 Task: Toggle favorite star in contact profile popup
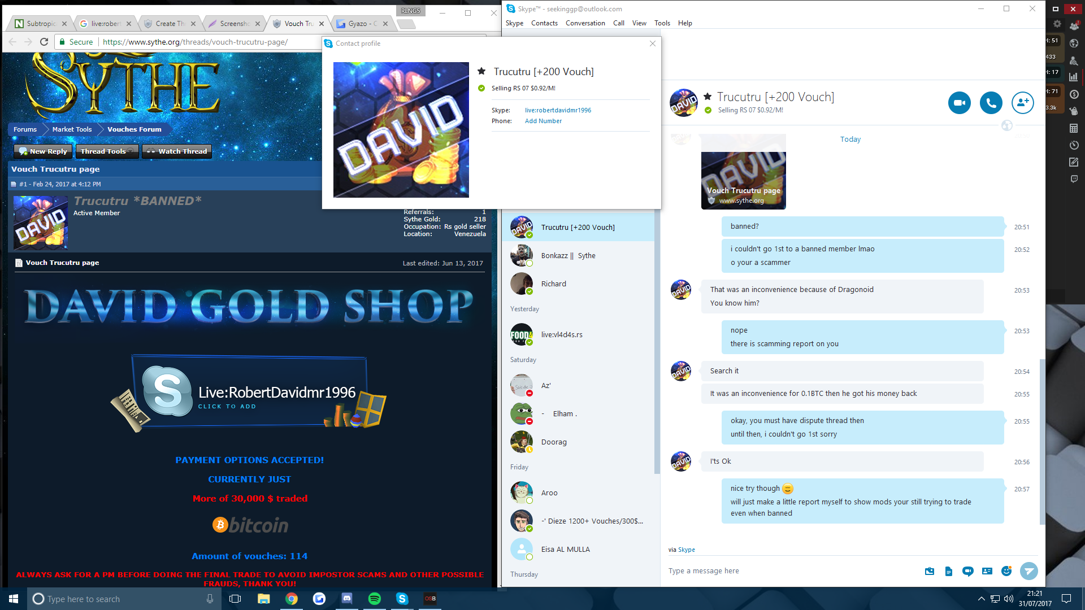click(x=481, y=71)
